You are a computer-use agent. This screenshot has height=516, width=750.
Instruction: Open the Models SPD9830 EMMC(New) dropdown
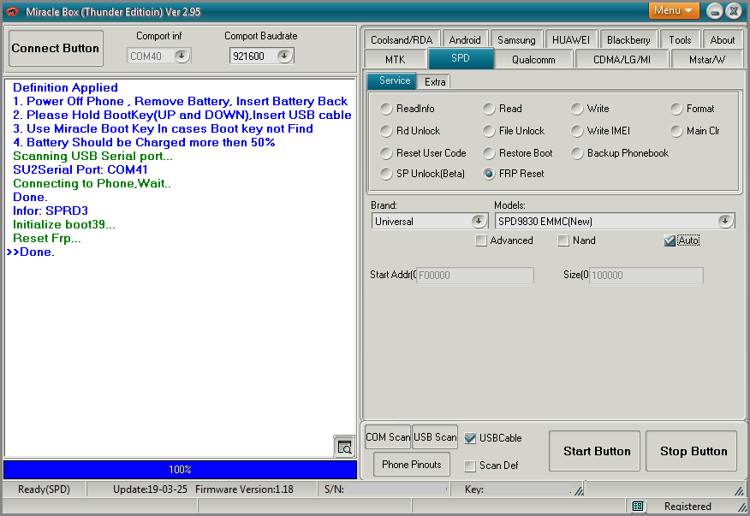click(725, 221)
